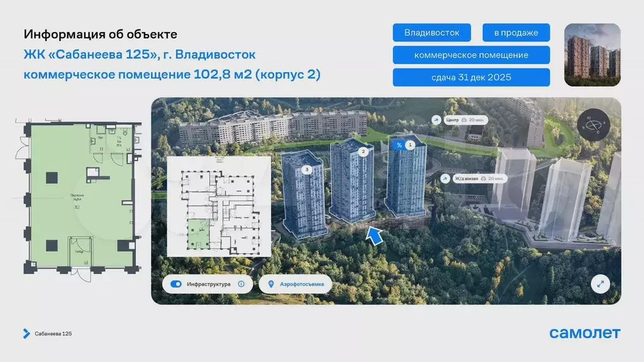Screen dimensions: 644x362
Task: Click the Сабанеева 125 chevron logo
Action: [26, 334]
